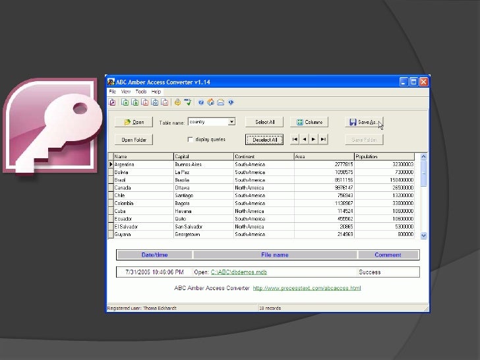Screen dimensions: 480x360
Task: Click the Havana capital cell
Action: [x=204, y=211]
